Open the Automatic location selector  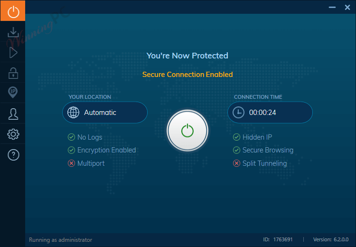click(x=105, y=113)
